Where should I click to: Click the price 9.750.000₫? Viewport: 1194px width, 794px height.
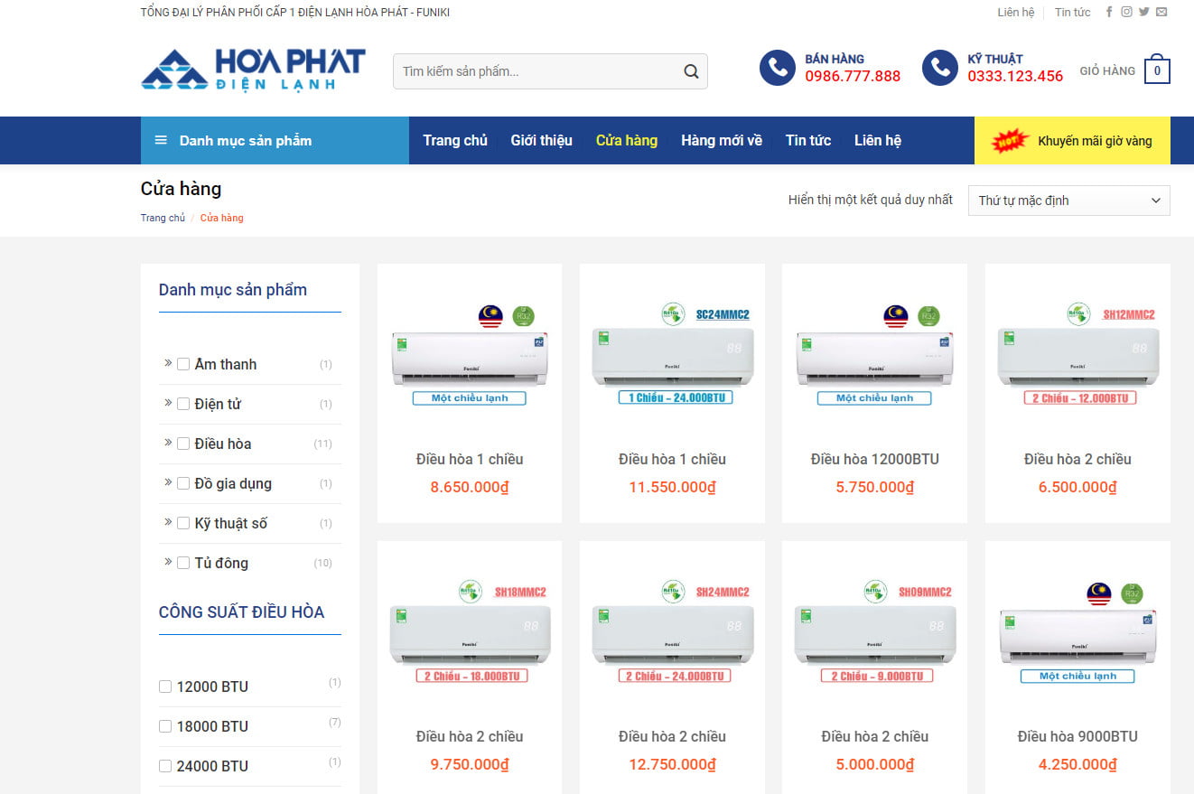point(470,764)
